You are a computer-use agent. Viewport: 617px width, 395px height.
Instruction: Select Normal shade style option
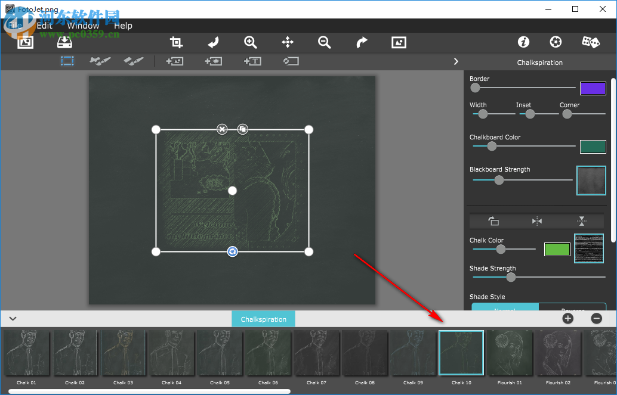(505, 308)
